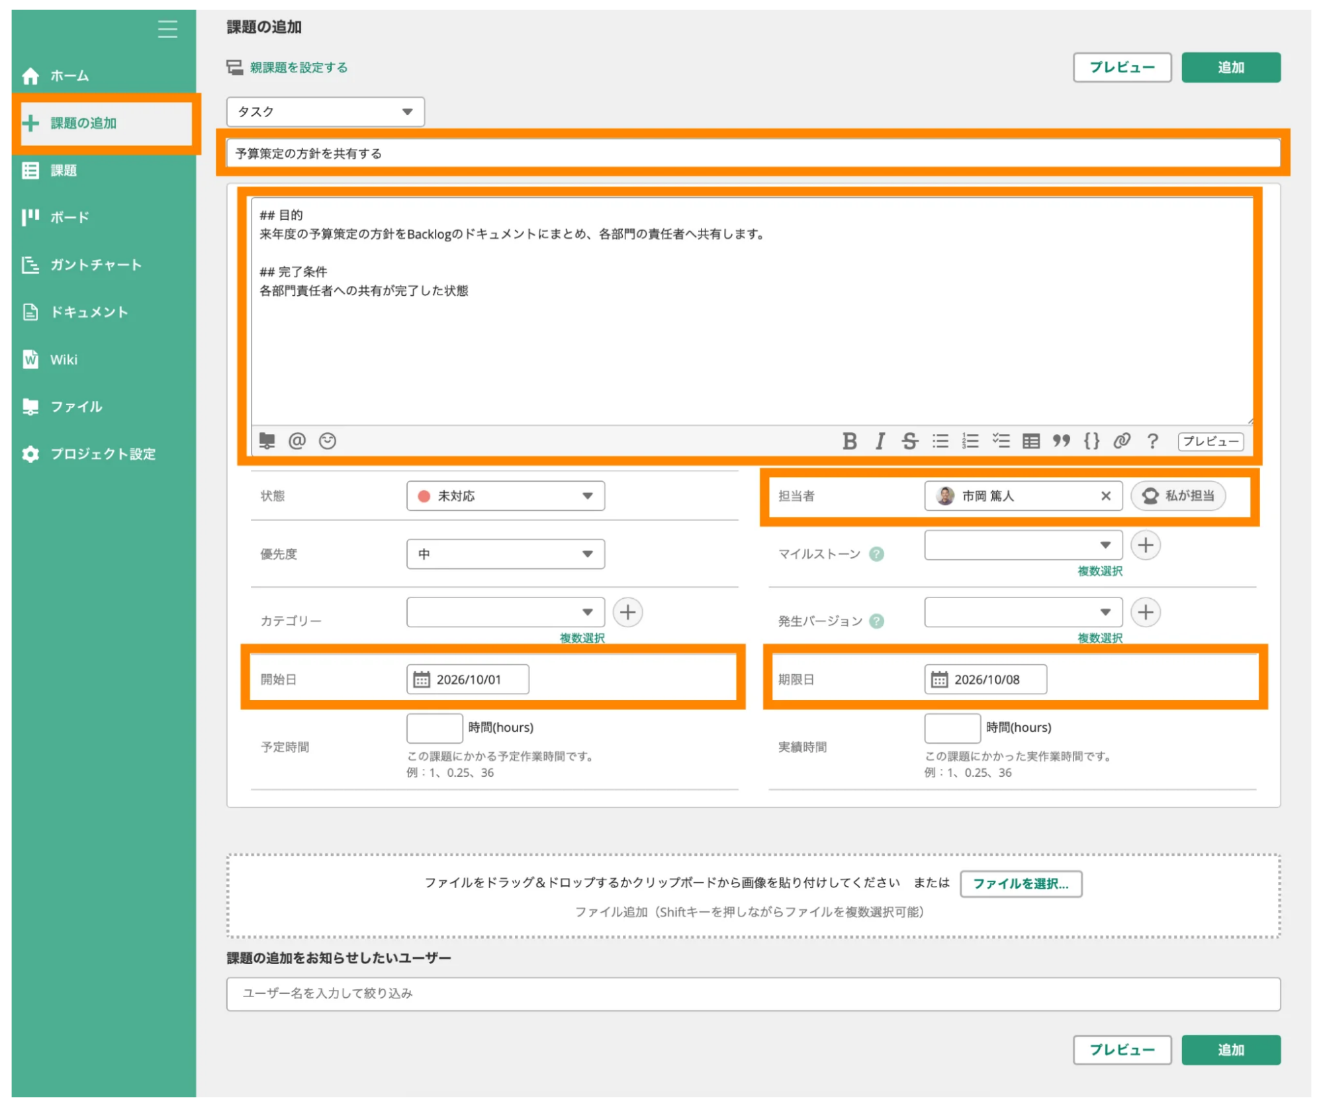Click the bottom 追加 button
The image size is (1323, 1107).
pos(1231,1050)
